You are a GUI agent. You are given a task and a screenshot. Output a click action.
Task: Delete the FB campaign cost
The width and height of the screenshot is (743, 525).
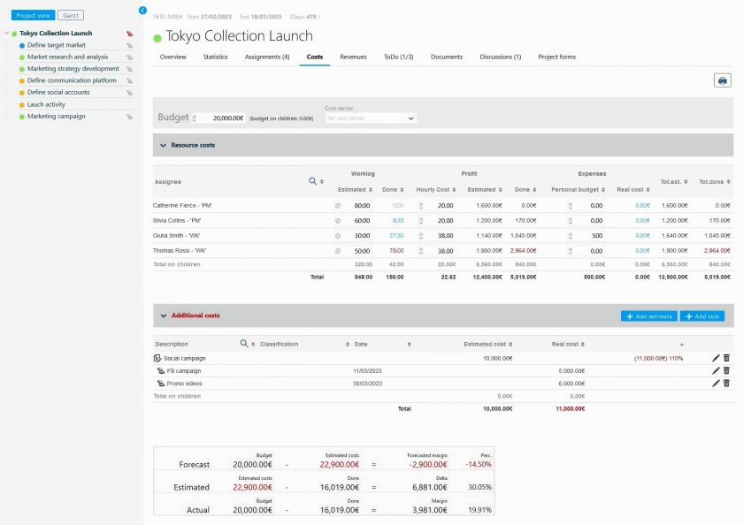coord(726,370)
